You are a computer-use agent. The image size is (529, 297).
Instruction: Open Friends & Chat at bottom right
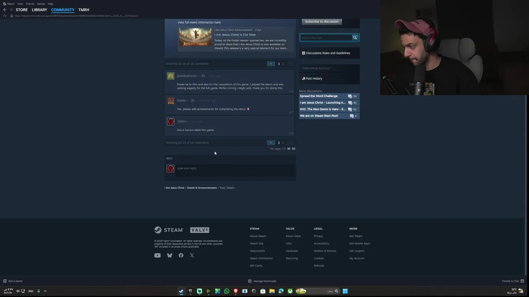tap(513, 281)
